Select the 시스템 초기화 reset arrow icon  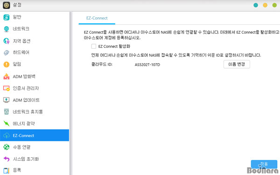coord(7,159)
